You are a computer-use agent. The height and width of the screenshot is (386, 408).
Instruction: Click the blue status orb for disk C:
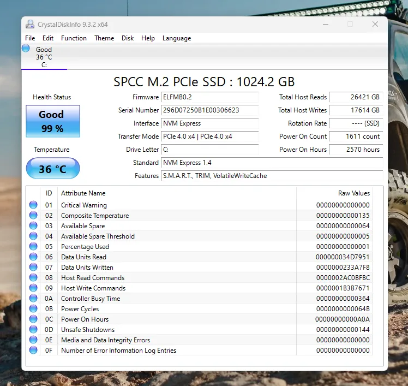click(26, 49)
